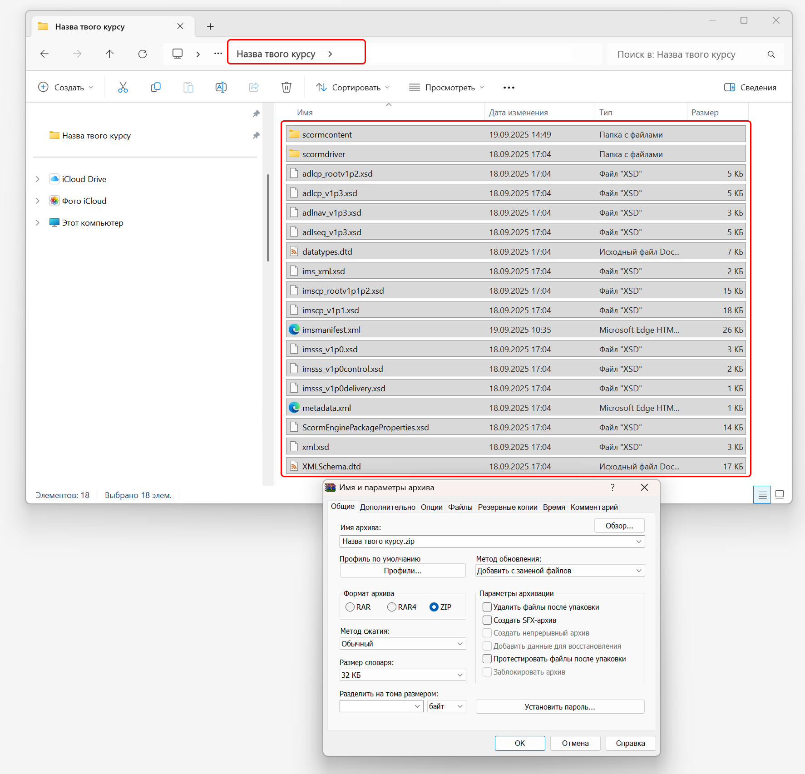Click the Delete trash bin icon
Image resolution: width=805 pixels, height=774 pixels.
[x=286, y=87]
